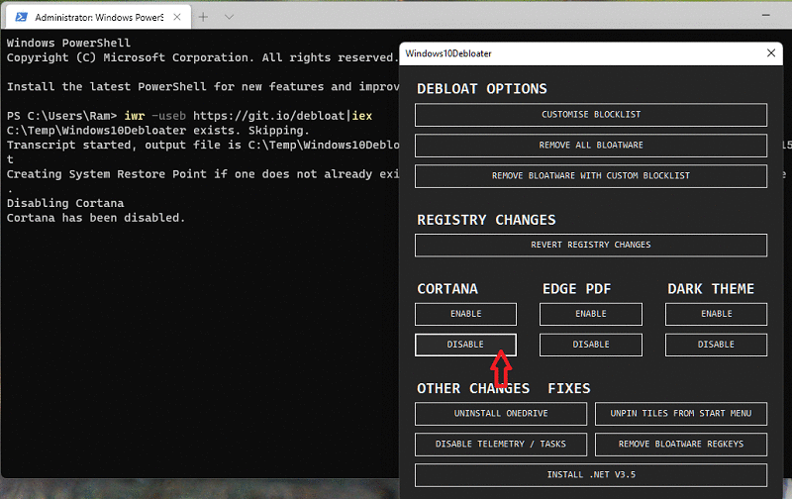This screenshot has height=499, width=792.
Task: Open a new terminal tab with plus button
Action: click(x=204, y=18)
